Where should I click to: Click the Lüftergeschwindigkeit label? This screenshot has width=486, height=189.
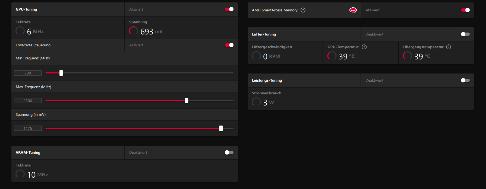pyautogui.click(x=272, y=47)
